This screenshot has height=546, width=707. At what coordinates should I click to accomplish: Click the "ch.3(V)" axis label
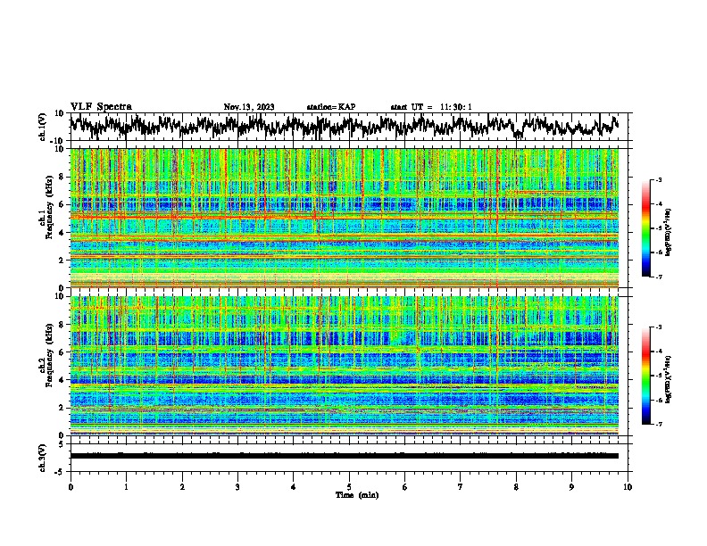coord(43,458)
